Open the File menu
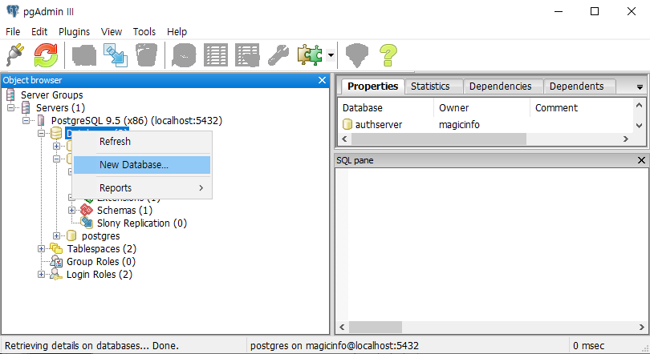650x354 pixels. pyautogui.click(x=13, y=32)
